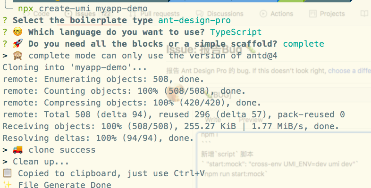Follow the 'choose a different' link

pos(349,71)
